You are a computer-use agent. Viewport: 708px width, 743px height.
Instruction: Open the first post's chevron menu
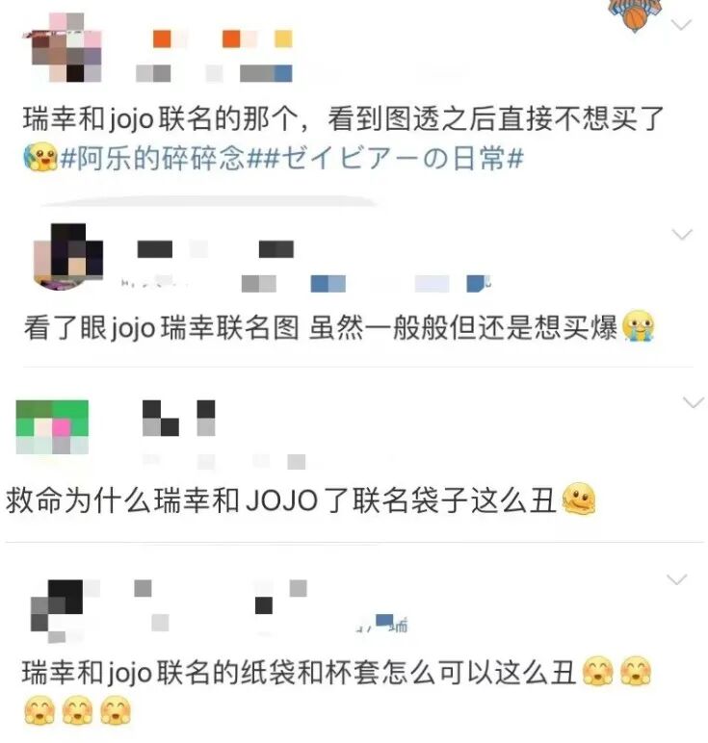[681, 25]
